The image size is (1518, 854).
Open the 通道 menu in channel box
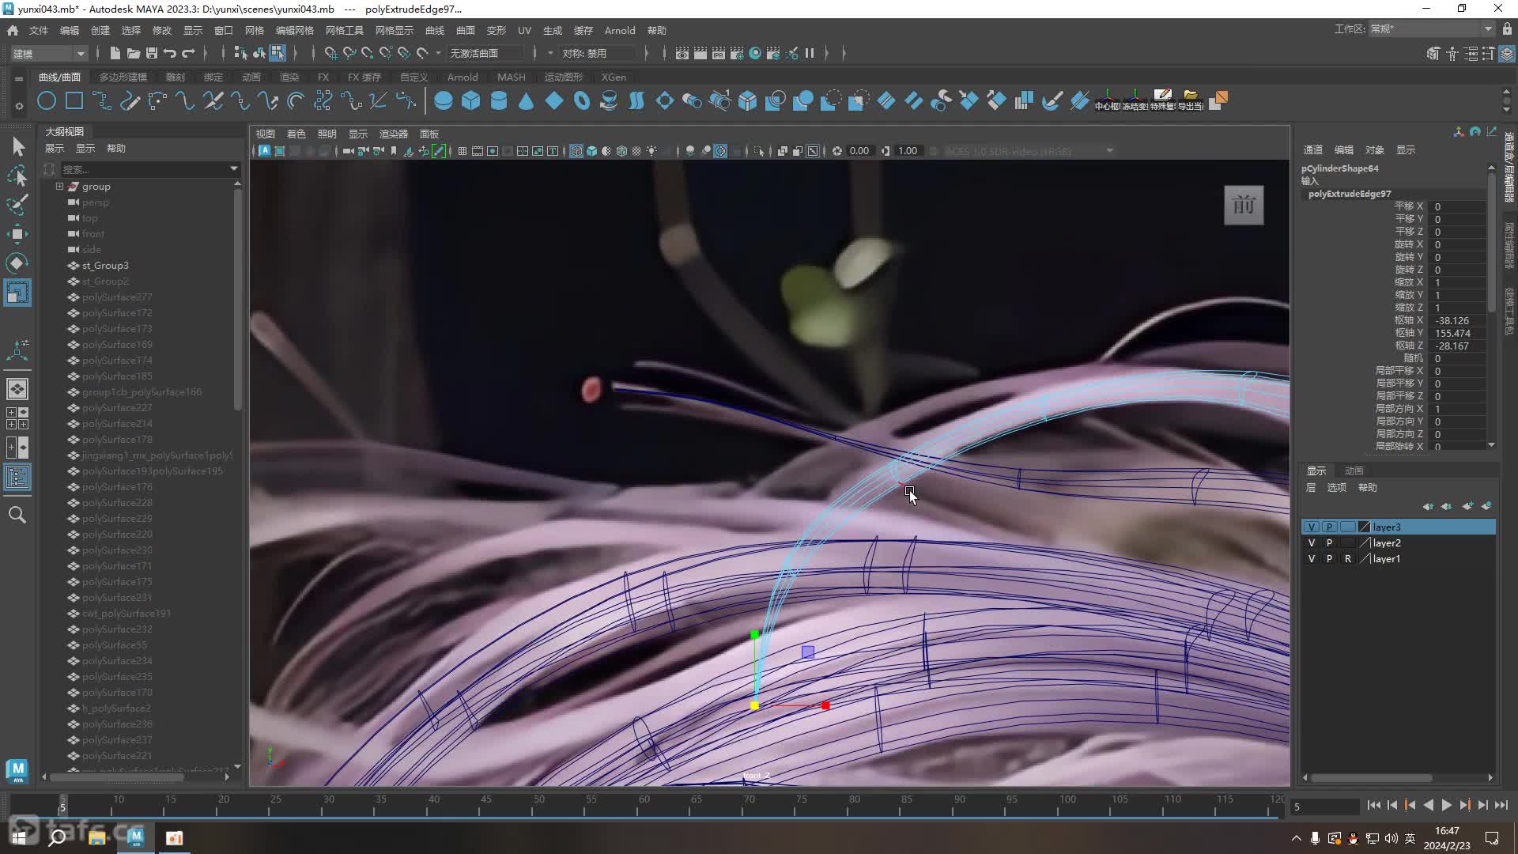(x=1312, y=149)
